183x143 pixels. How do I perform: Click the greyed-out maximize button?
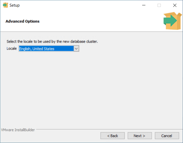(159, 5)
